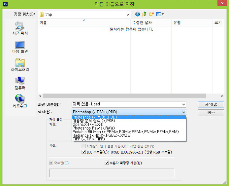Uncheck 소문자 확장명 사용 checkbox

[x=107, y=163]
